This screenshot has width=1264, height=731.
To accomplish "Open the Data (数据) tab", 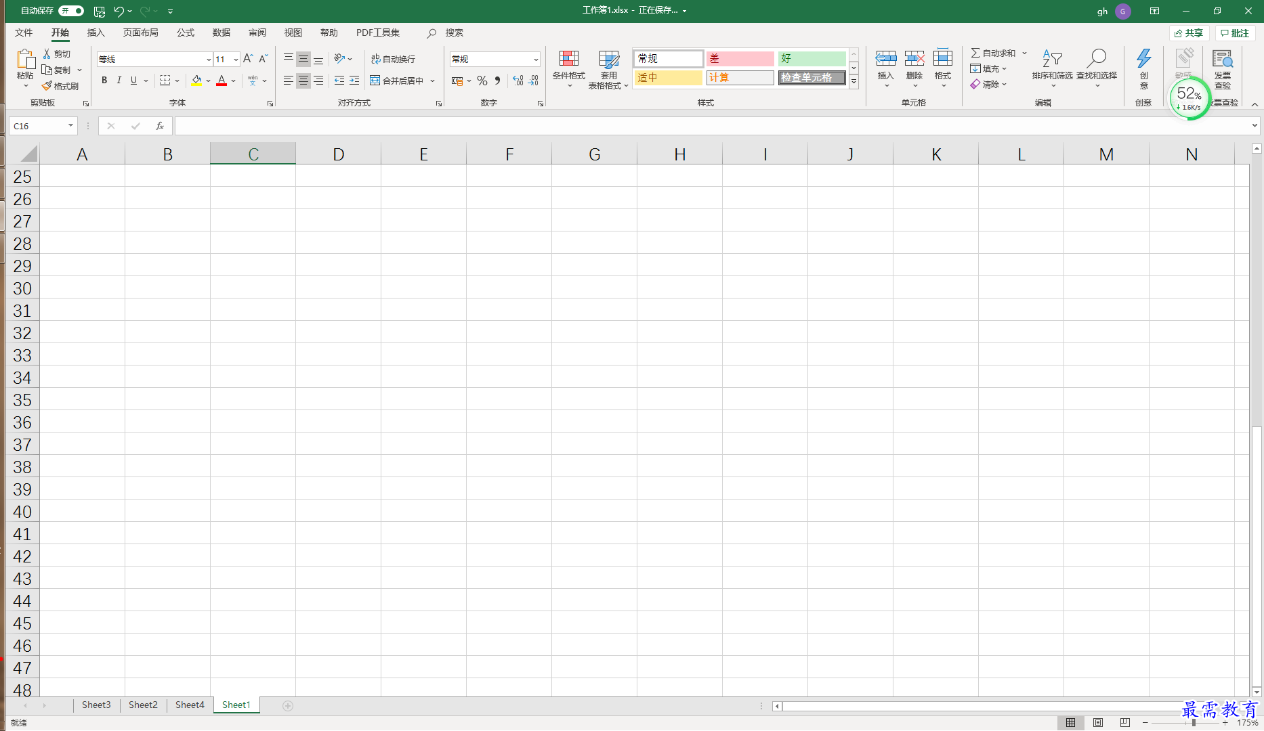I will click(222, 32).
